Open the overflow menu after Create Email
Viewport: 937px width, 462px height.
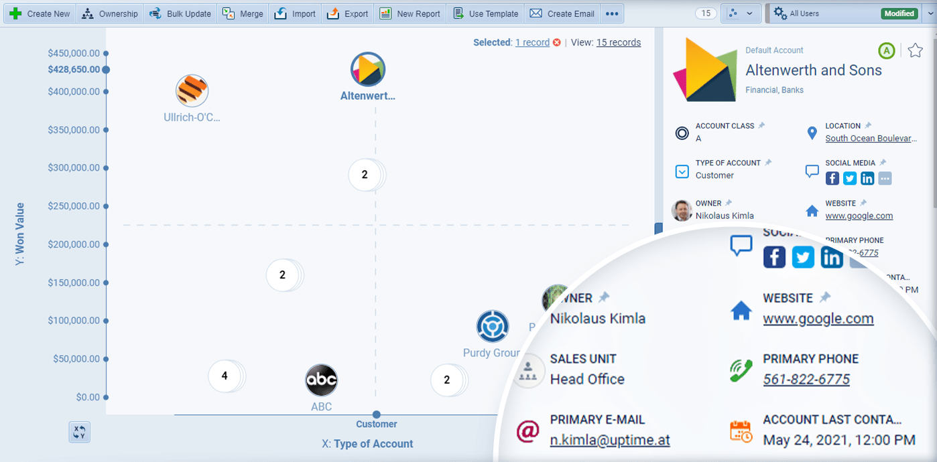pos(612,13)
